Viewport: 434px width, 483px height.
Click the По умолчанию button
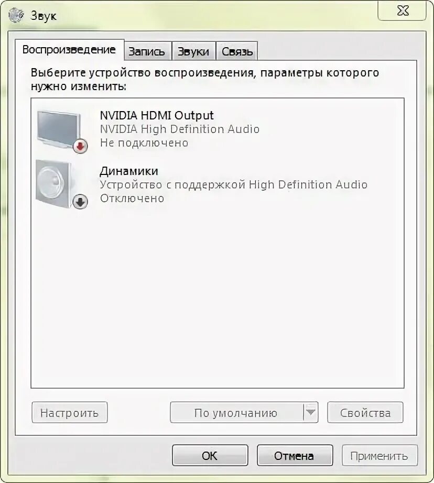pyautogui.click(x=236, y=412)
